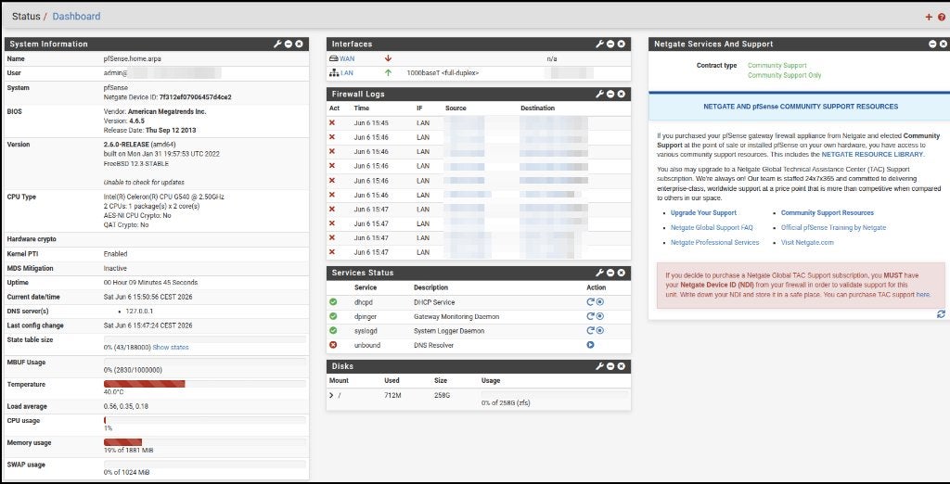Click the CPU usage progress bar
This screenshot has height=484, width=950.
205,420
